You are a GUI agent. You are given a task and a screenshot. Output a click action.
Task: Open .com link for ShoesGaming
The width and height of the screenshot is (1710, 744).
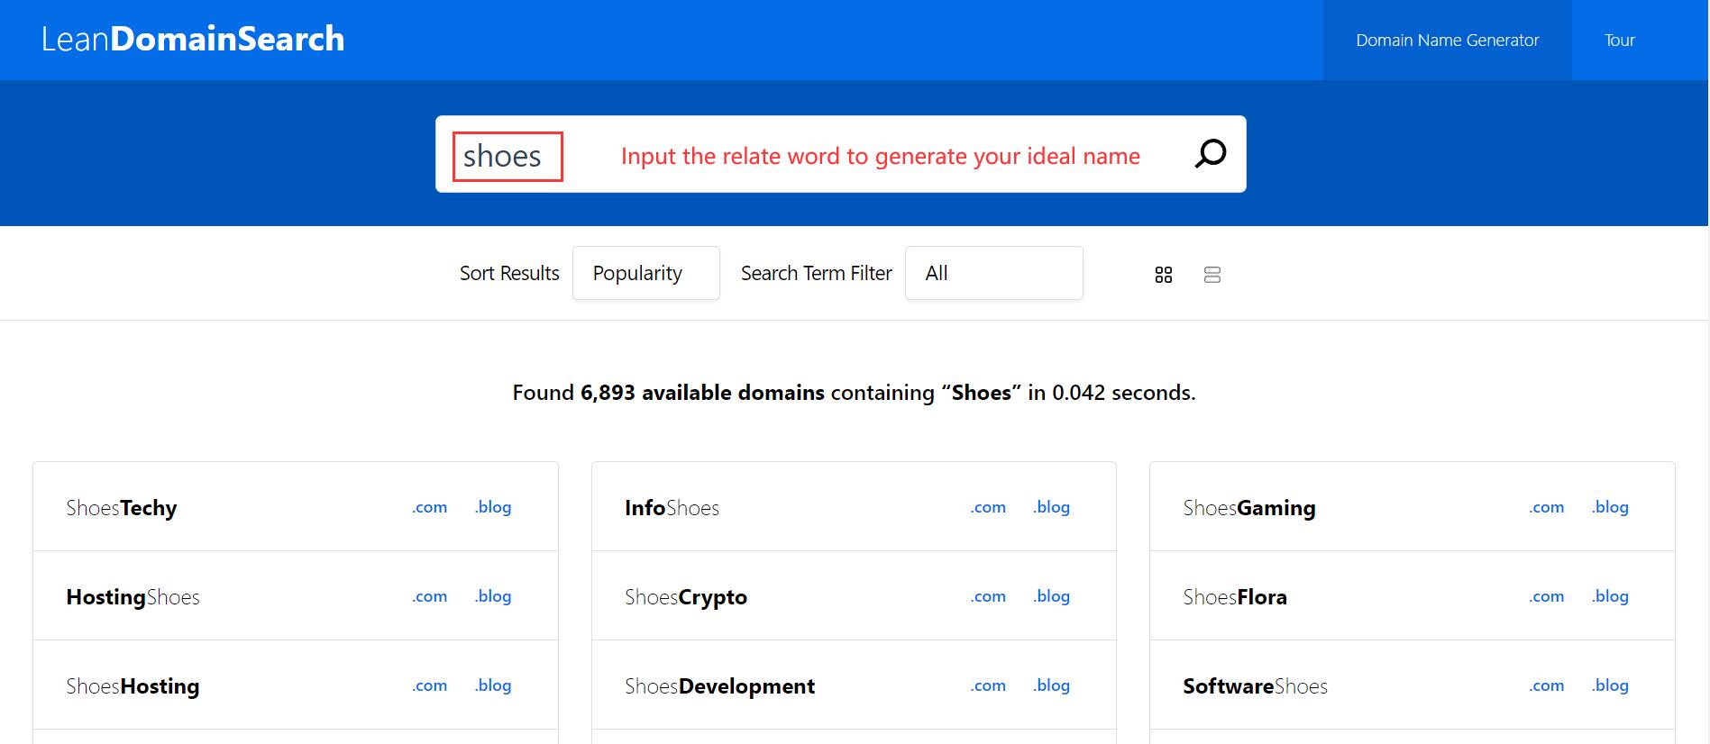click(x=1547, y=507)
